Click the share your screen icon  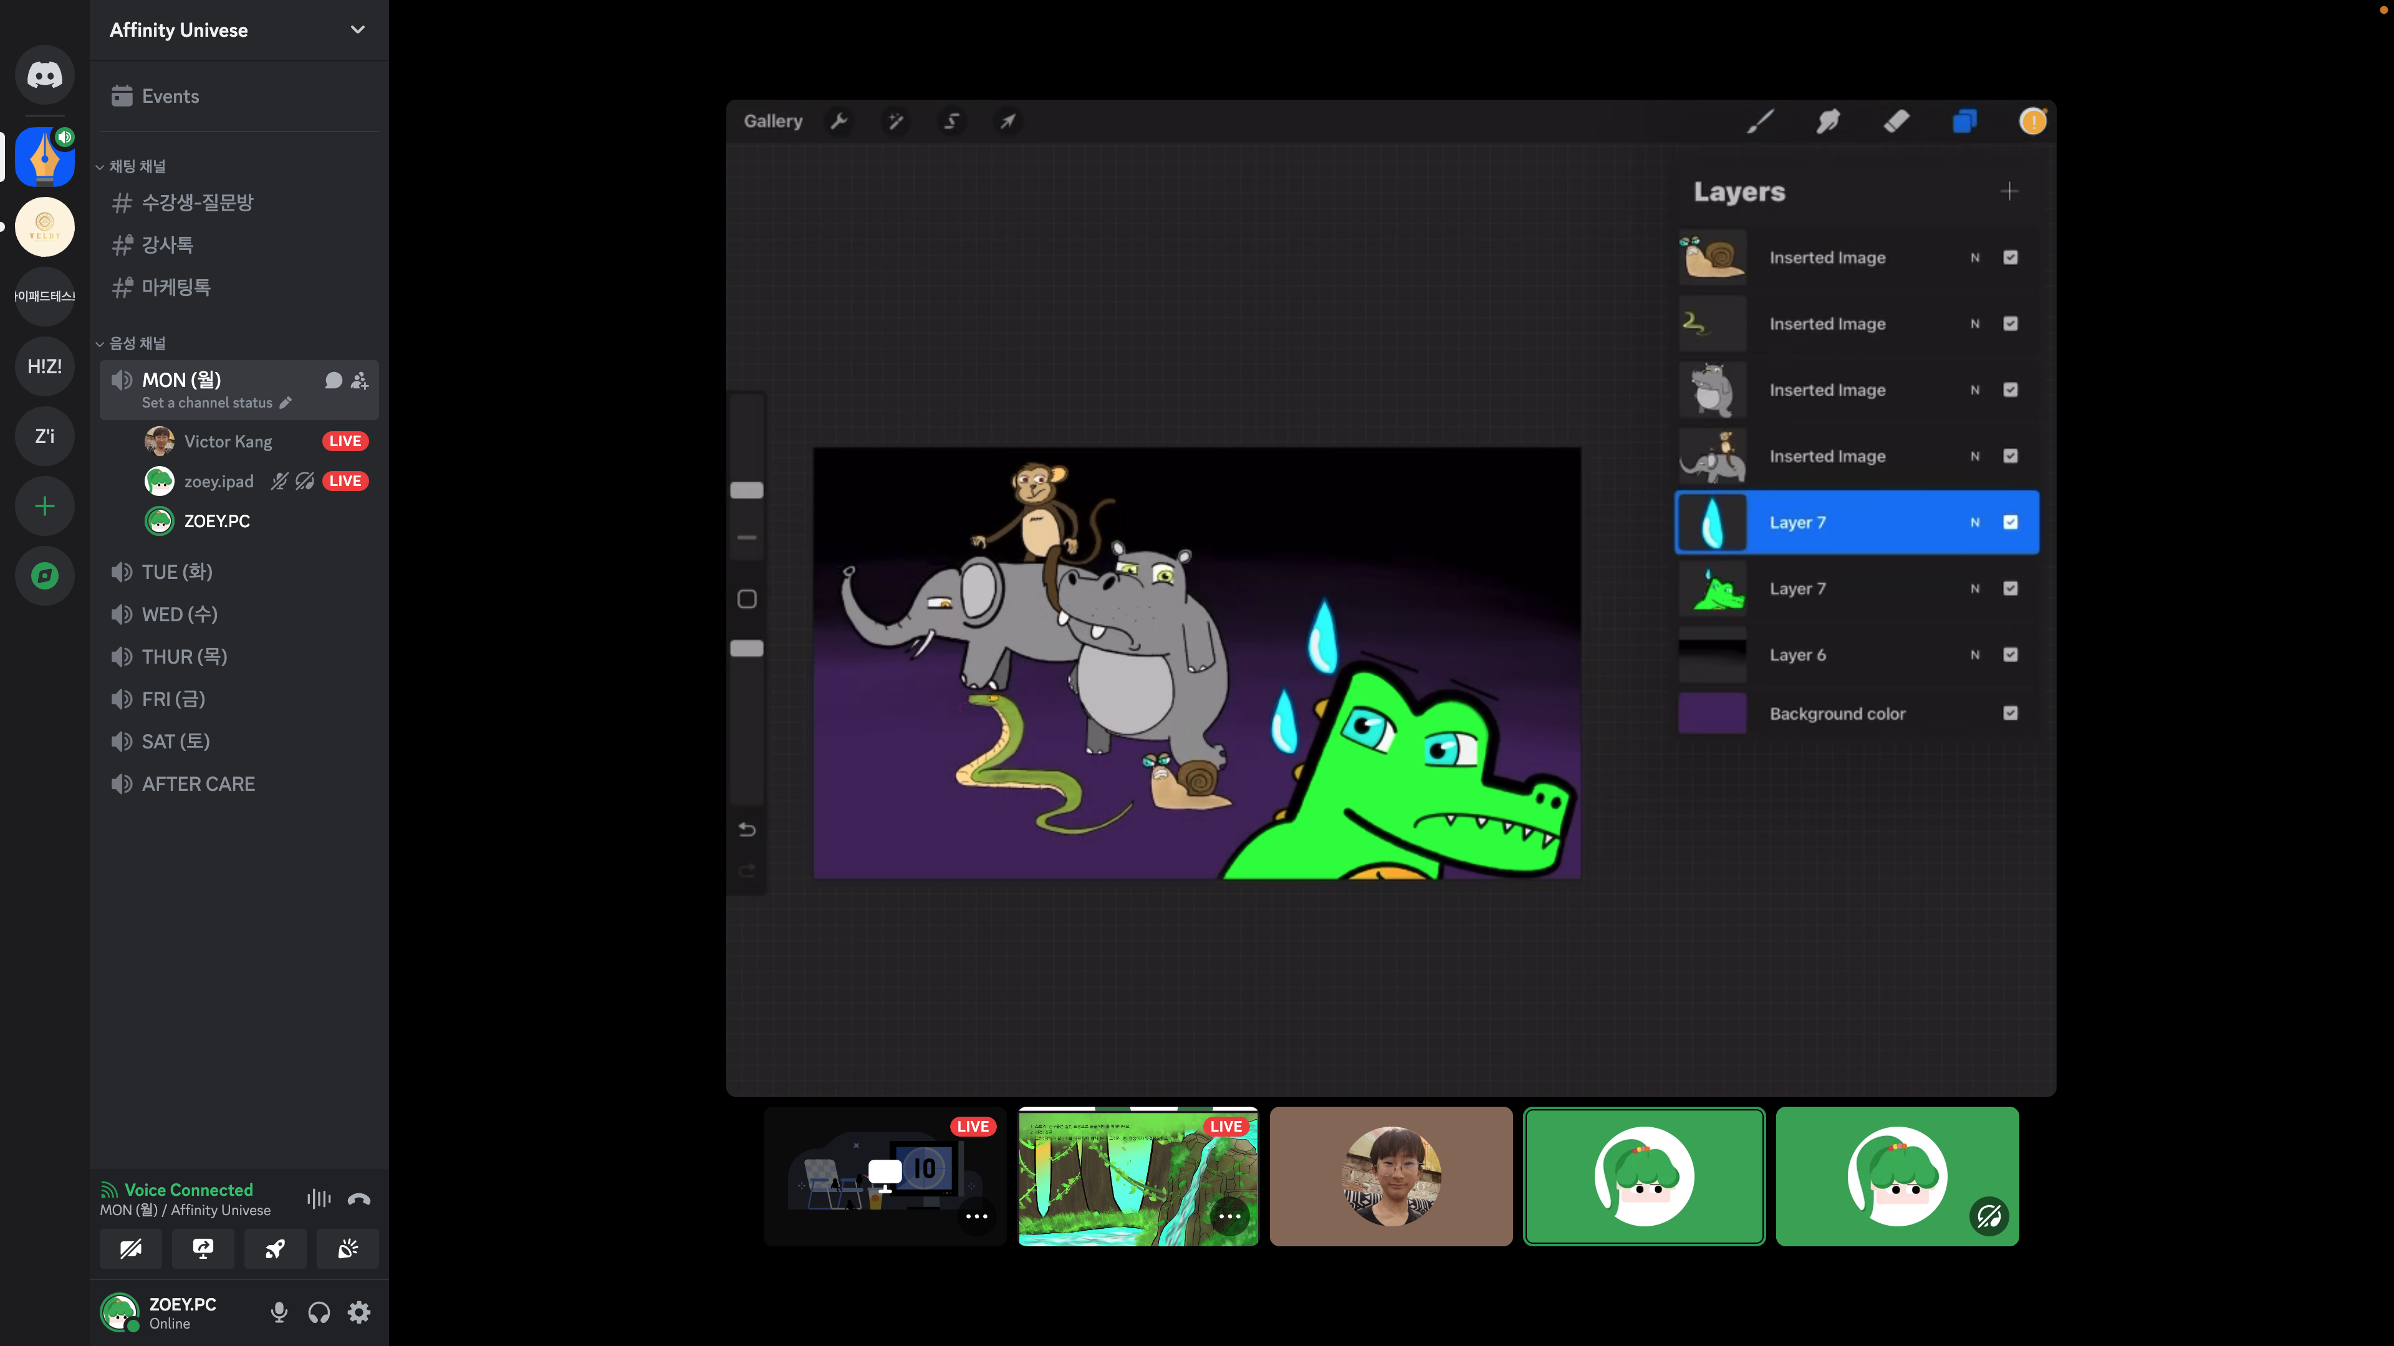tap(203, 1248)
